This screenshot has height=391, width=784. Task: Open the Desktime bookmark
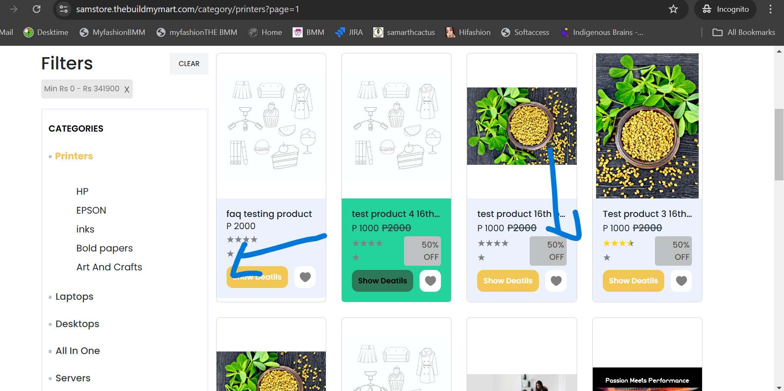[46, 32]
